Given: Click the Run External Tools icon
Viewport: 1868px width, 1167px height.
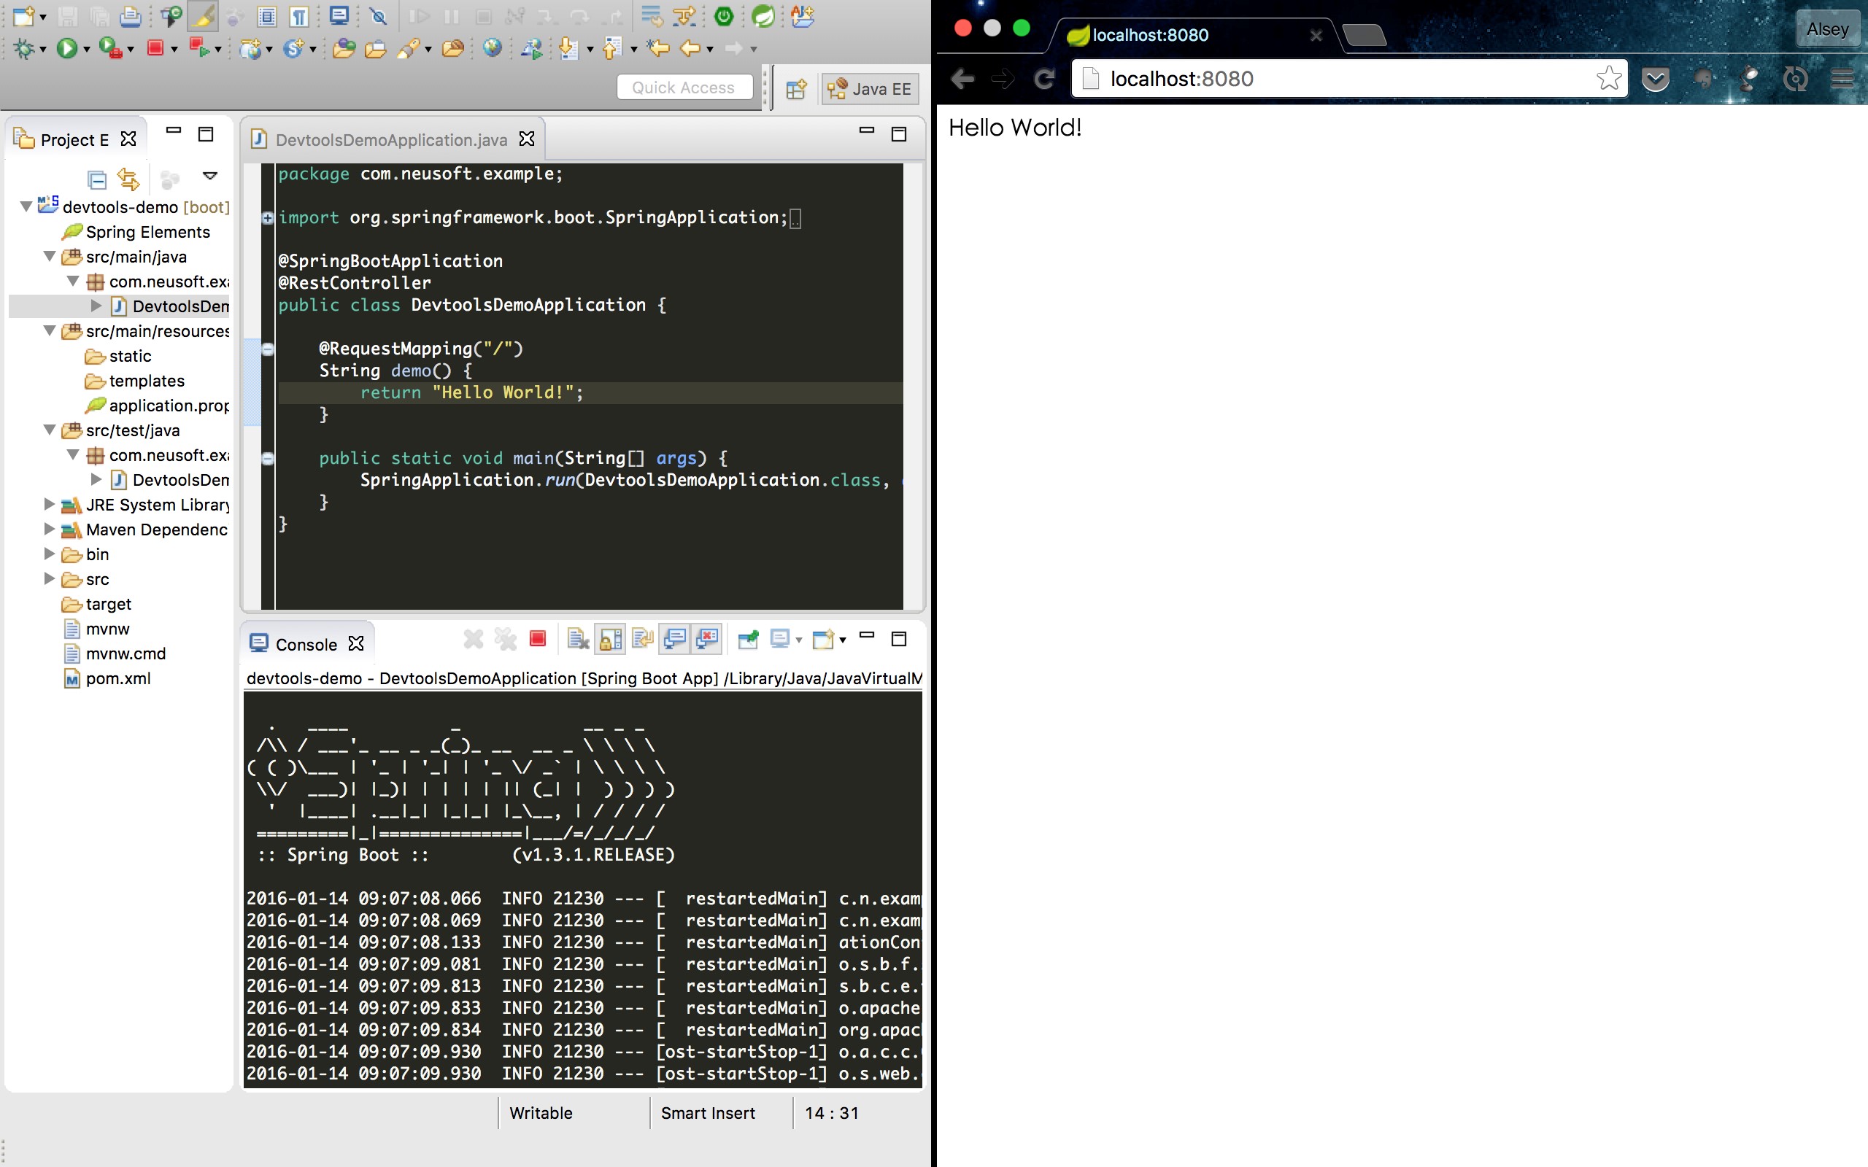Looking at the screenshot, I should [x=110, y=49].
